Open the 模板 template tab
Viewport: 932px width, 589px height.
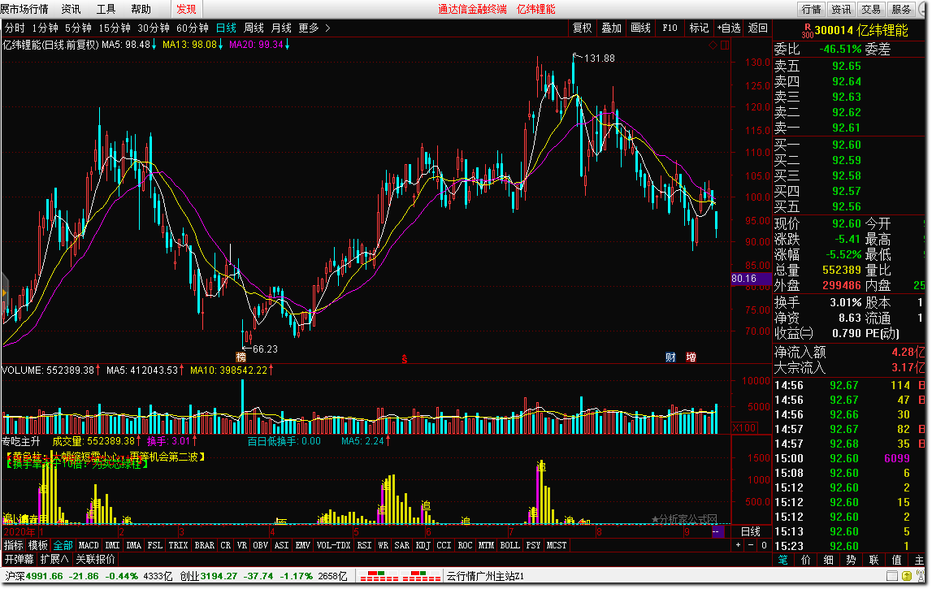click(x=38, y=545)
